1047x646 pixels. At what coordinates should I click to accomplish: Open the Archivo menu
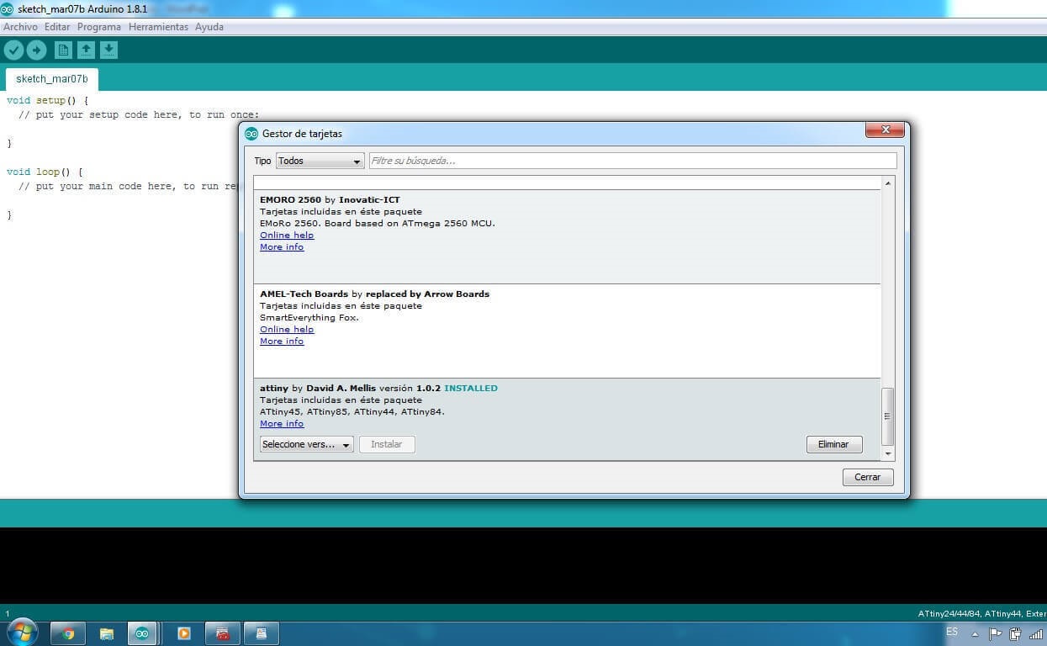[x=20, y=27]
